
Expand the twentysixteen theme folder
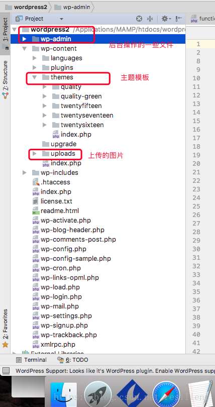point(45,125)
